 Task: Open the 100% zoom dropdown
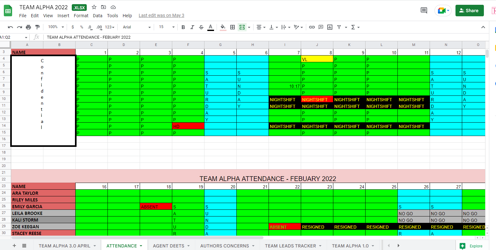click(56, 27)
